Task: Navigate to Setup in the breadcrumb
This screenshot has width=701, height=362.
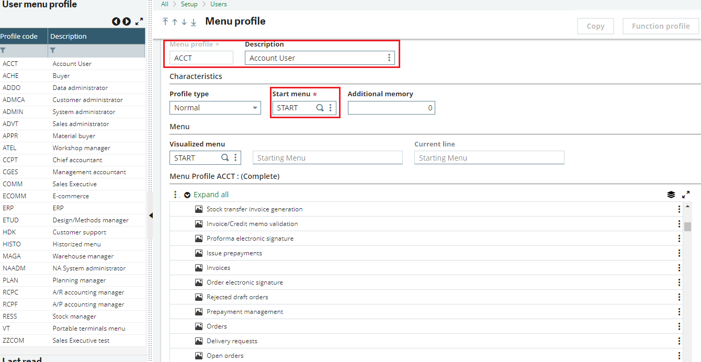Action: [189, 4]
